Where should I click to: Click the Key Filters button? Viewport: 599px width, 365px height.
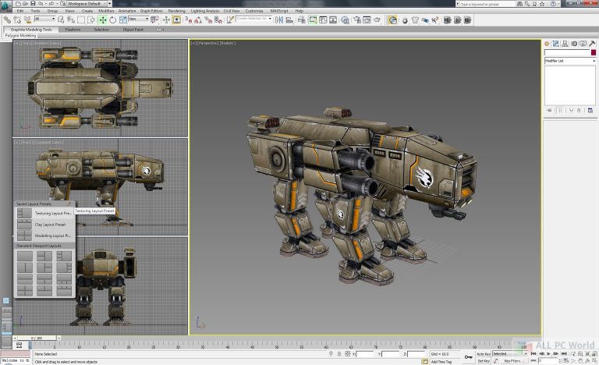[512, 360]
